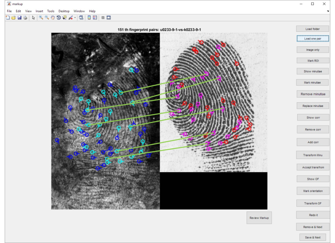The image size is (335, 243).
Task: Activate the Zoom Out magnifier tool
Action: click(x=47, y=17)
